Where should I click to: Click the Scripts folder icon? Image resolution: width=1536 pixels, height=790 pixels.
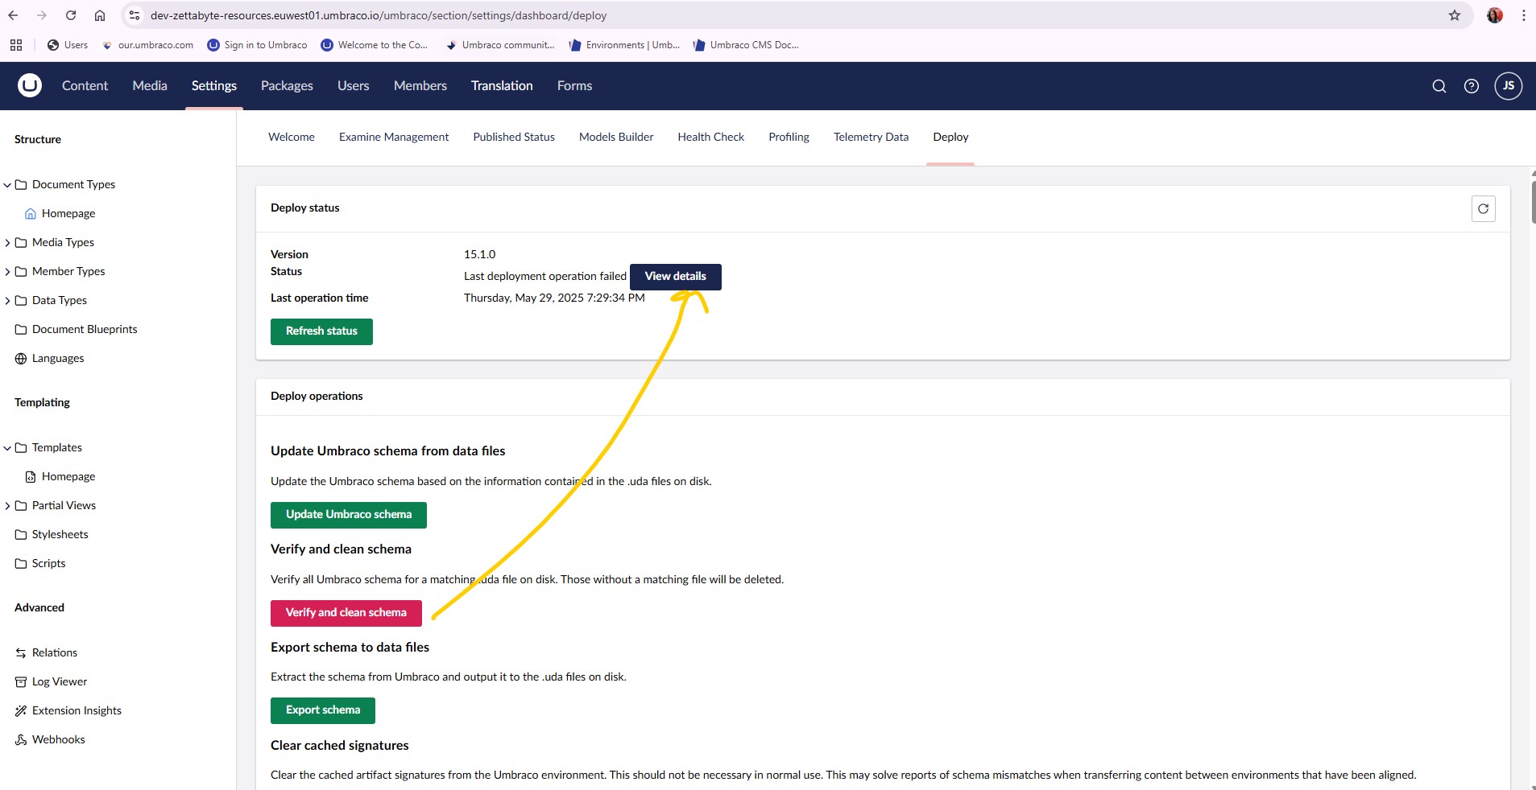21,564
